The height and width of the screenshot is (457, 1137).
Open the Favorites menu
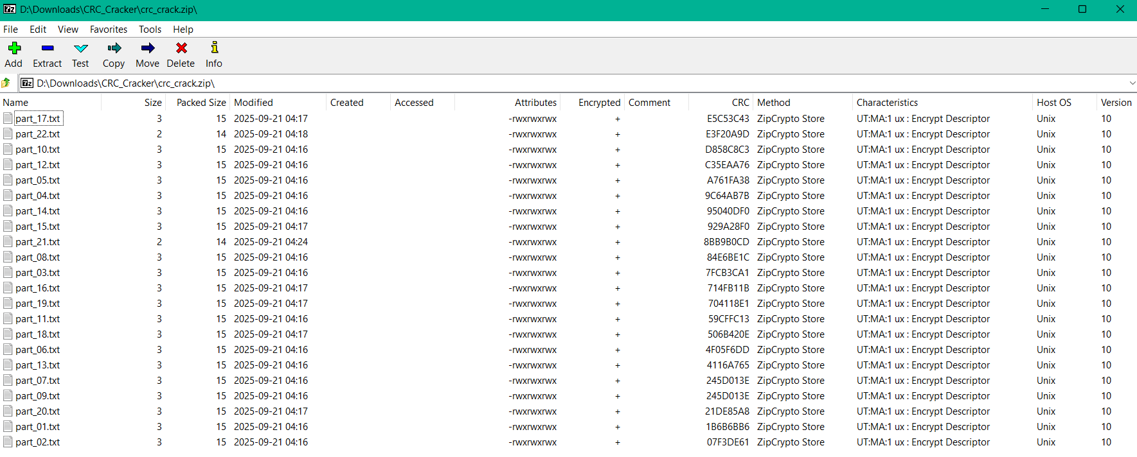pos(108,30)
